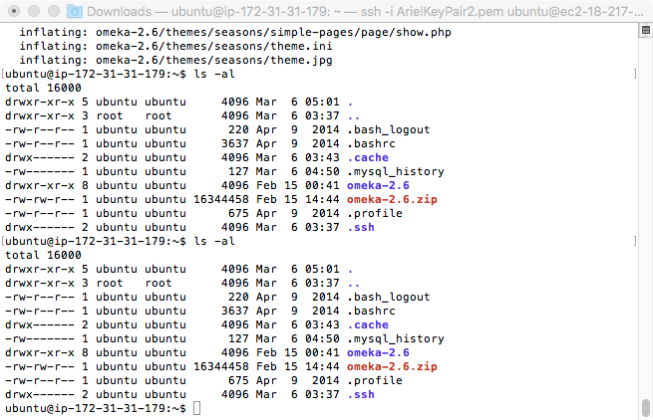The image size is (653, 420).
Task: Click the left mark bracket before the first ls prompt
Action: pyautogui.click(x=3, y=74)
